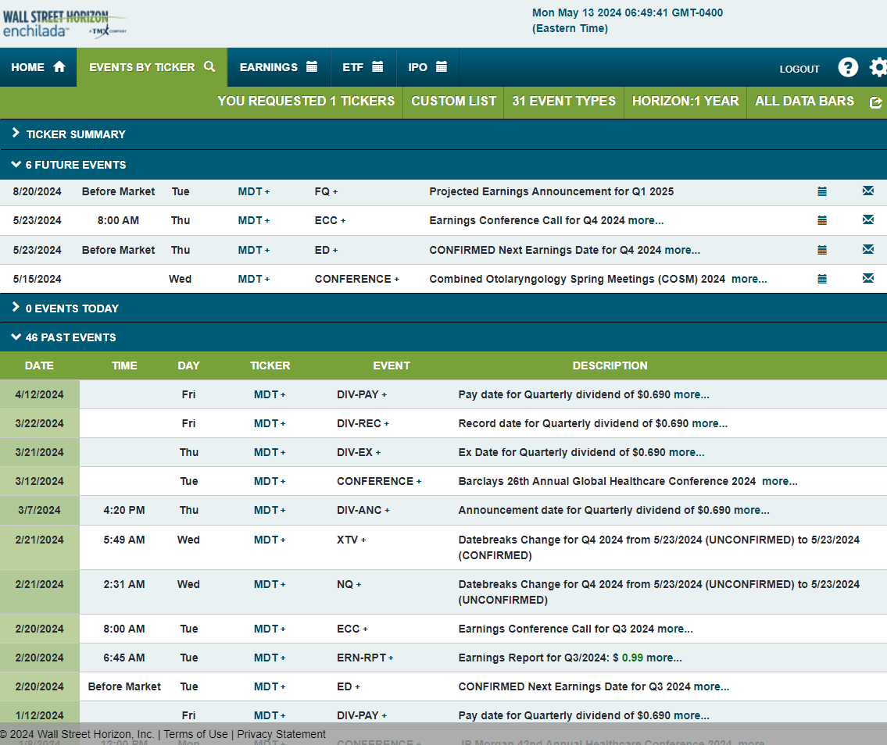The height and width of the screenshot is (745, 887).
Task: Click calendar icon for COSM 2024 conference row
Action: [x=821, y=279]
